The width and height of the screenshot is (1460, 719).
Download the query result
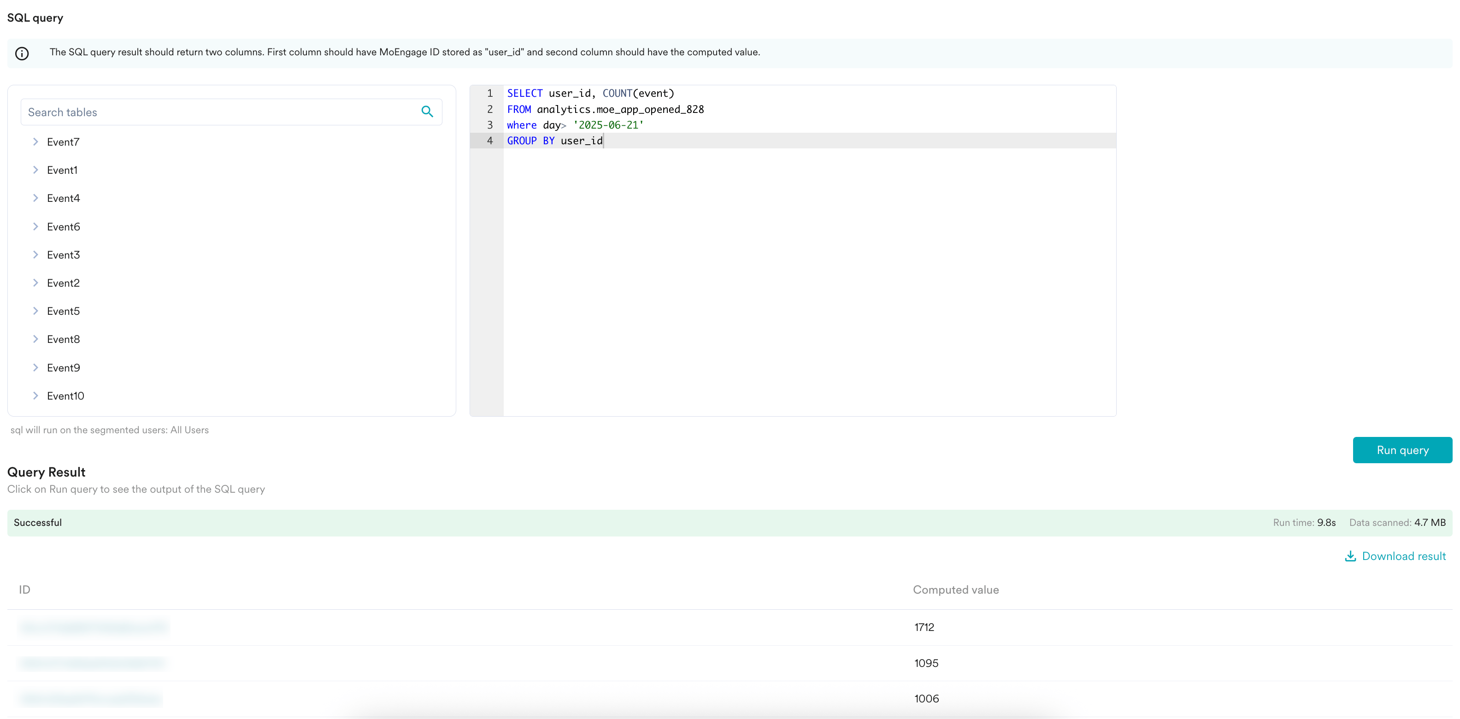point(1395,556)
